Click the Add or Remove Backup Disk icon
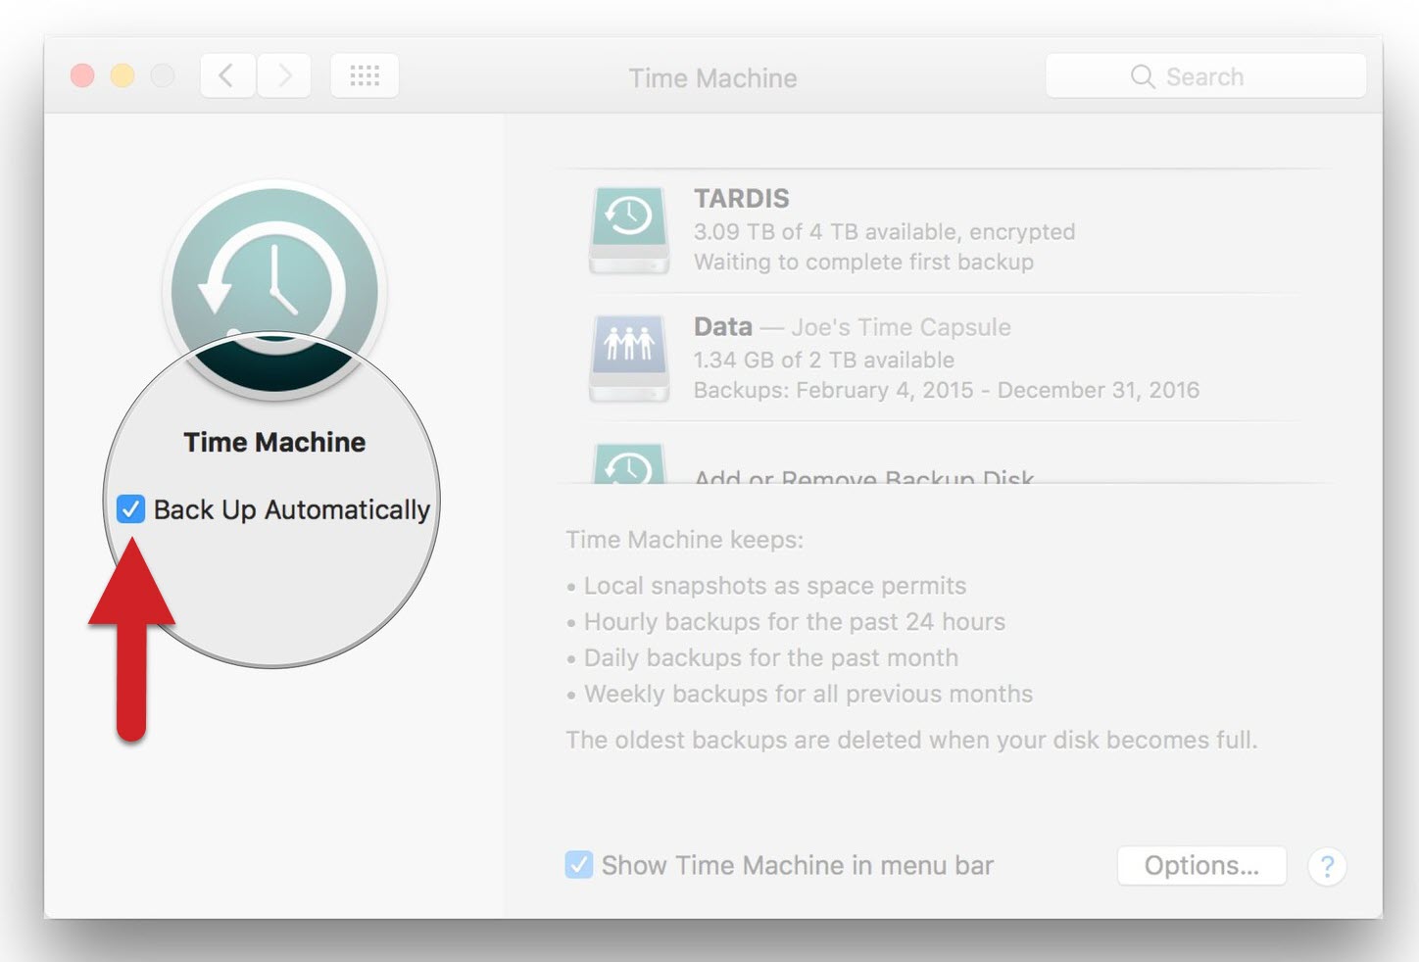Viewport: 1419px width, 962px height. pyautogui.click(x=629, y=463)
